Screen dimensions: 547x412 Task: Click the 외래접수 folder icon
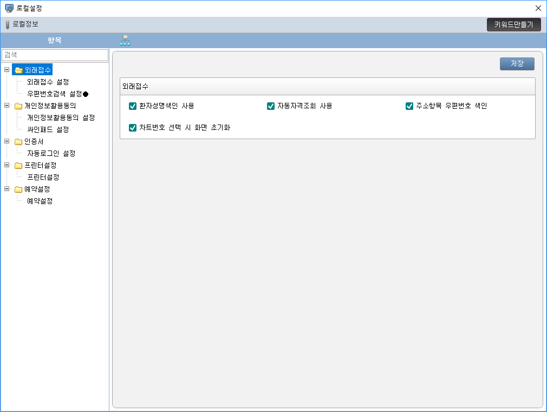pyautogui.click(x=18, y=70)
